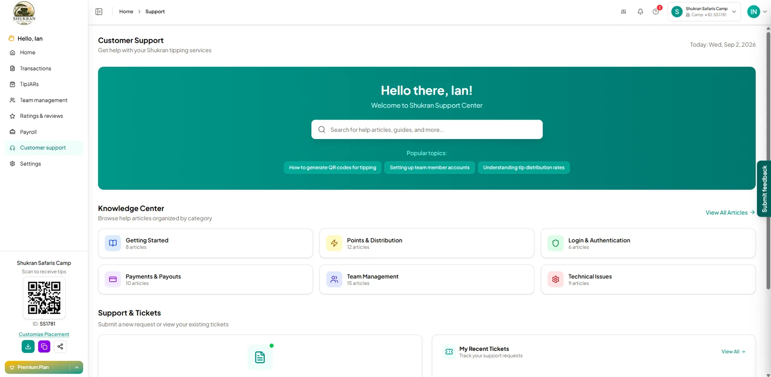The image size is (771, 377).
Task: Open Team management in sidebar
Action: (x=44, y=100)
